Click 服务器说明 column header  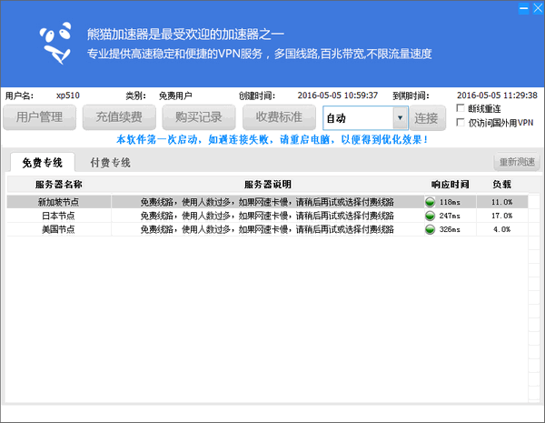click(268, 185)
